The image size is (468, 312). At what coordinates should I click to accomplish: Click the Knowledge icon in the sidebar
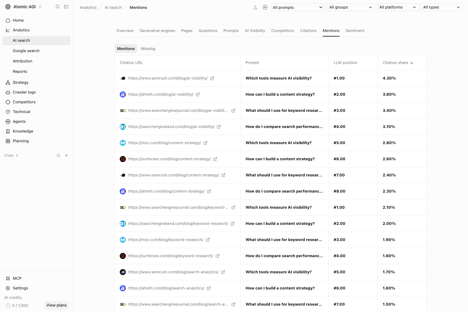[8, 131]
